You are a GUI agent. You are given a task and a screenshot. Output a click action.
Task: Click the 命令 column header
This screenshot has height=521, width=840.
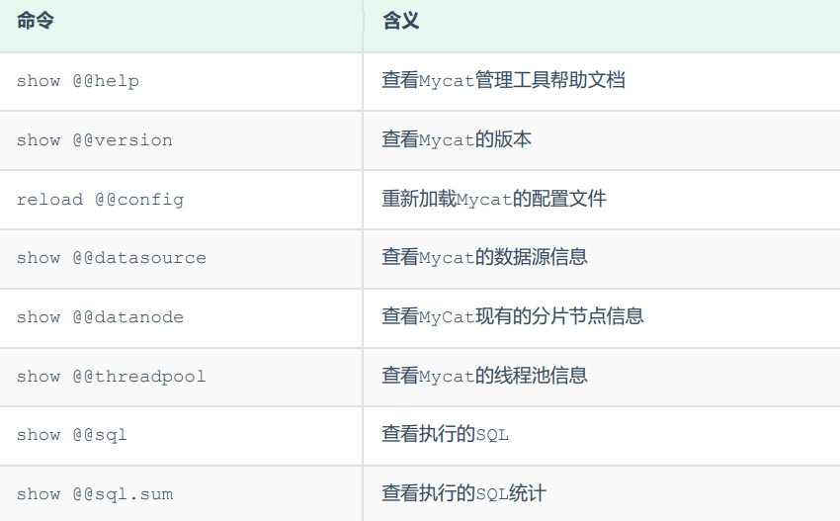tap(36, 21)
